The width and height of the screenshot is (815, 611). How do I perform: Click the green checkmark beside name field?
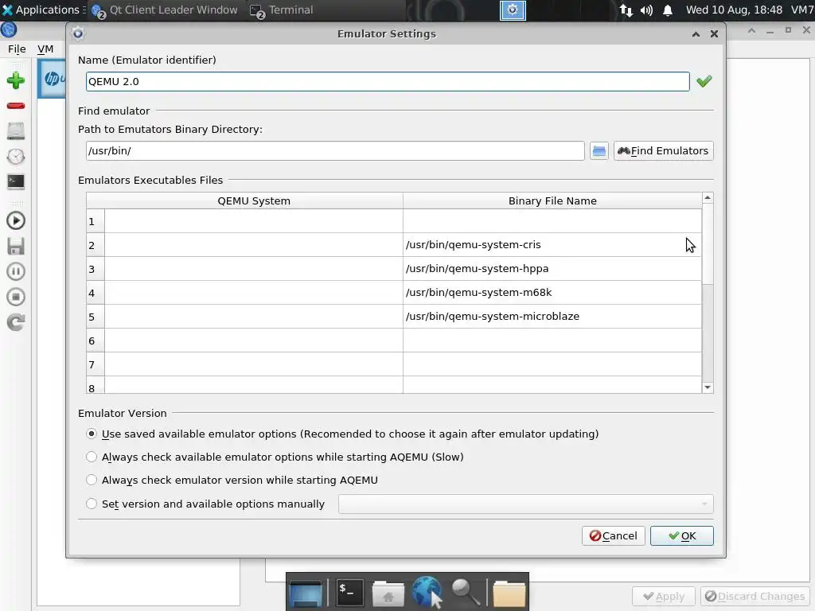click(704, 81)
